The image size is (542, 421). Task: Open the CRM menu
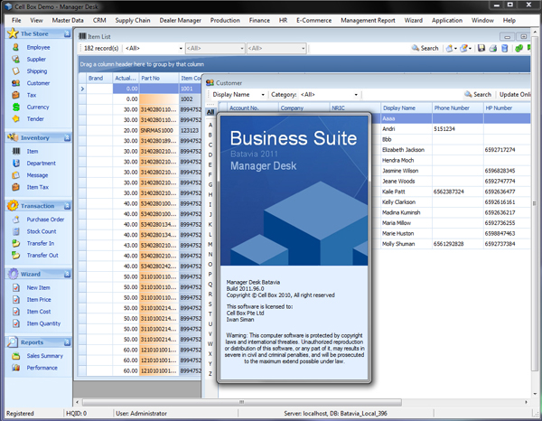click(x=99, y=21)
